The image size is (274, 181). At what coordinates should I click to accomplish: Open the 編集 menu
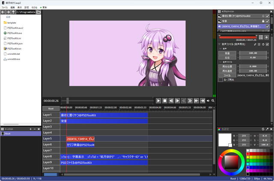click(x=12, y=8)
